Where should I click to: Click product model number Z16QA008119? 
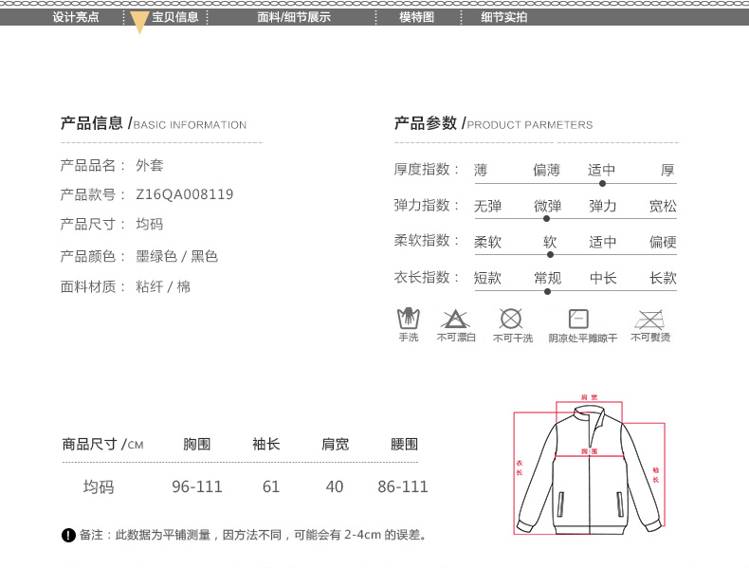coord(185,194)
